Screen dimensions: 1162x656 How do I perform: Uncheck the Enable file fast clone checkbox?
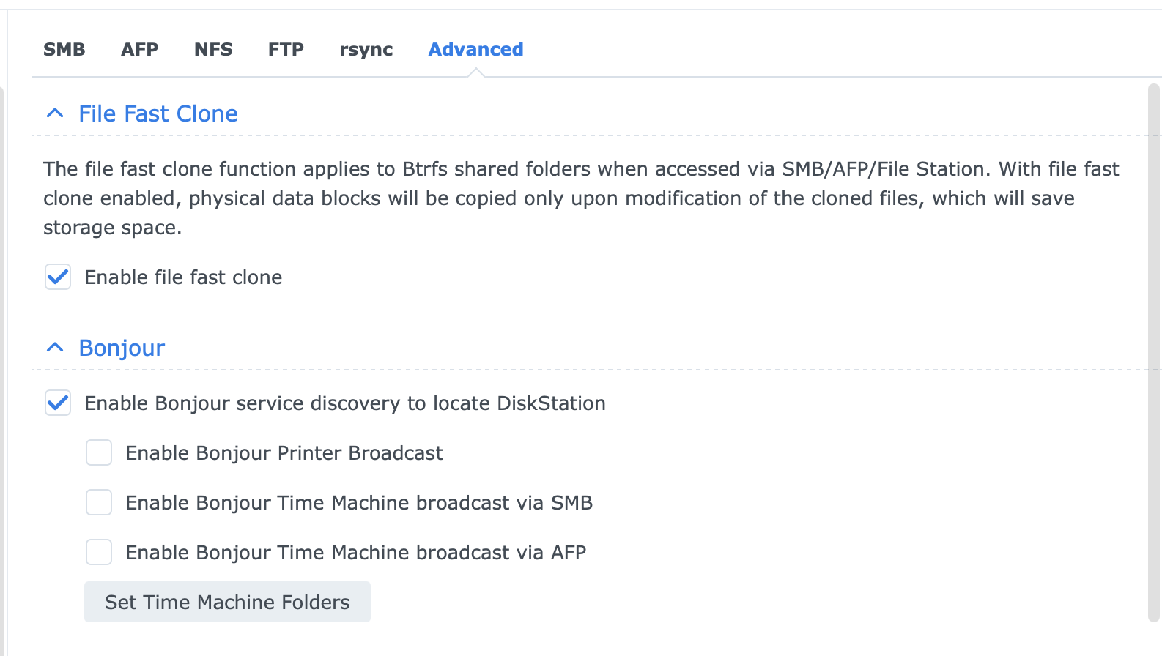click(58, 277)
